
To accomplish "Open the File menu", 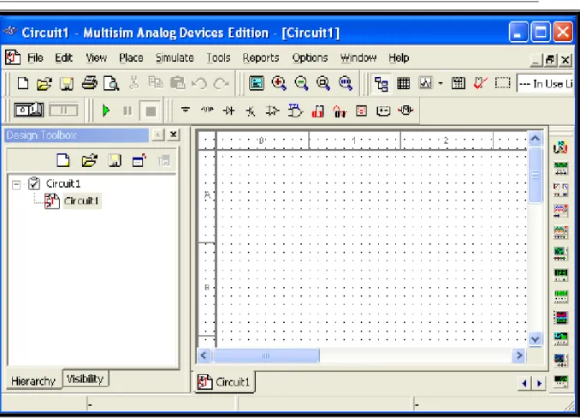I will pyautogui.click(x=35, y=58).
